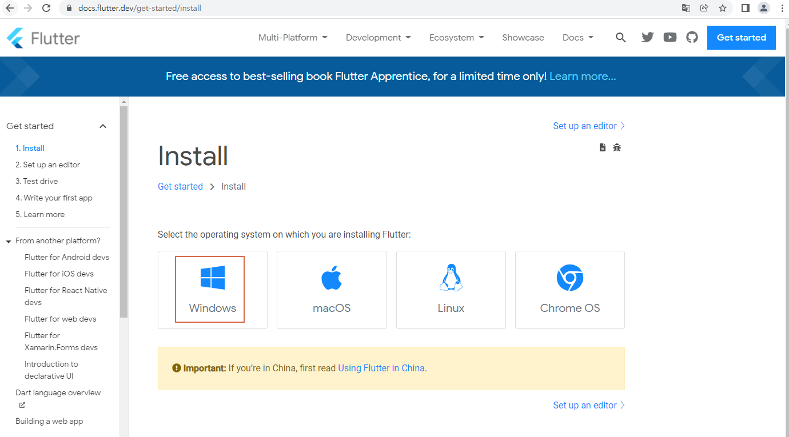This screenshot has height=437, width=789.
Task: Select 1. Install in sidebar
Action: pos(30,148)
